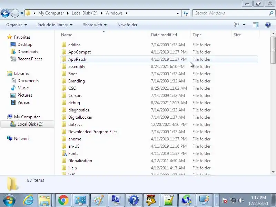276x207 pixels.
Task: Select the en-US folder name
Action: coord(74,146)
